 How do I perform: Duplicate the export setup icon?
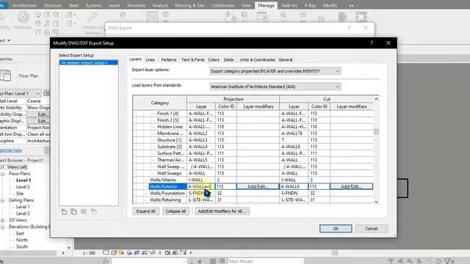[x=73, y=212]
